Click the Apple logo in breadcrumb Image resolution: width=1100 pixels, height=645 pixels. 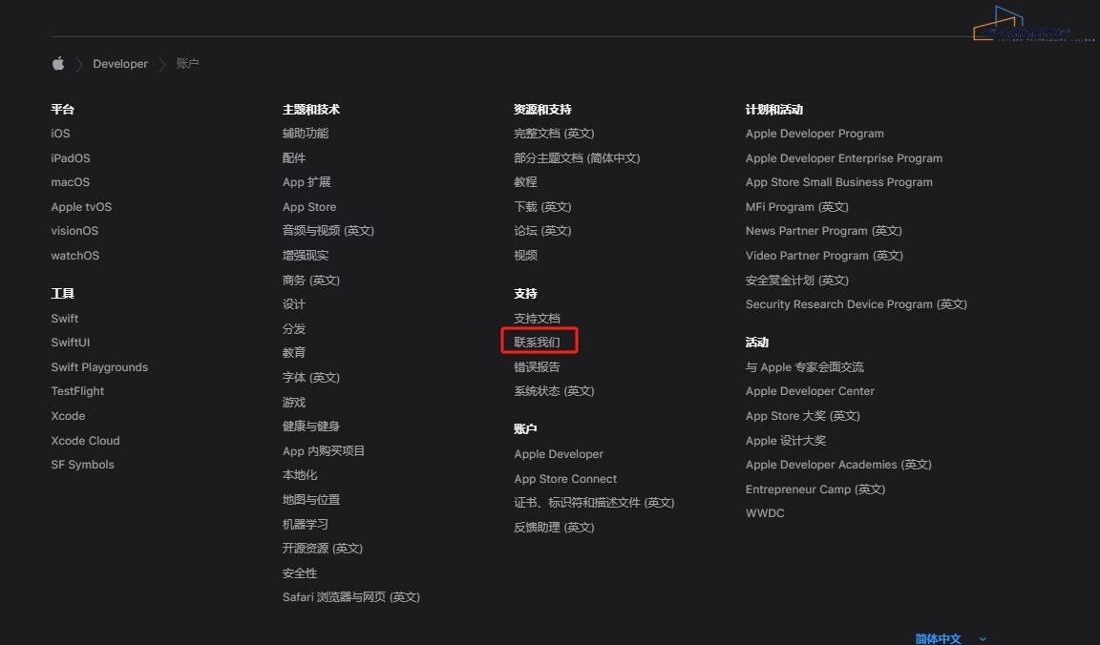point(58,64)
